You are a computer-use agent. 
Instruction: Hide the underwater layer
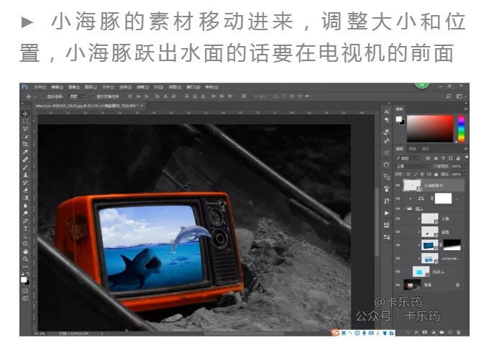pyautogui.click(x=398, y=258)
